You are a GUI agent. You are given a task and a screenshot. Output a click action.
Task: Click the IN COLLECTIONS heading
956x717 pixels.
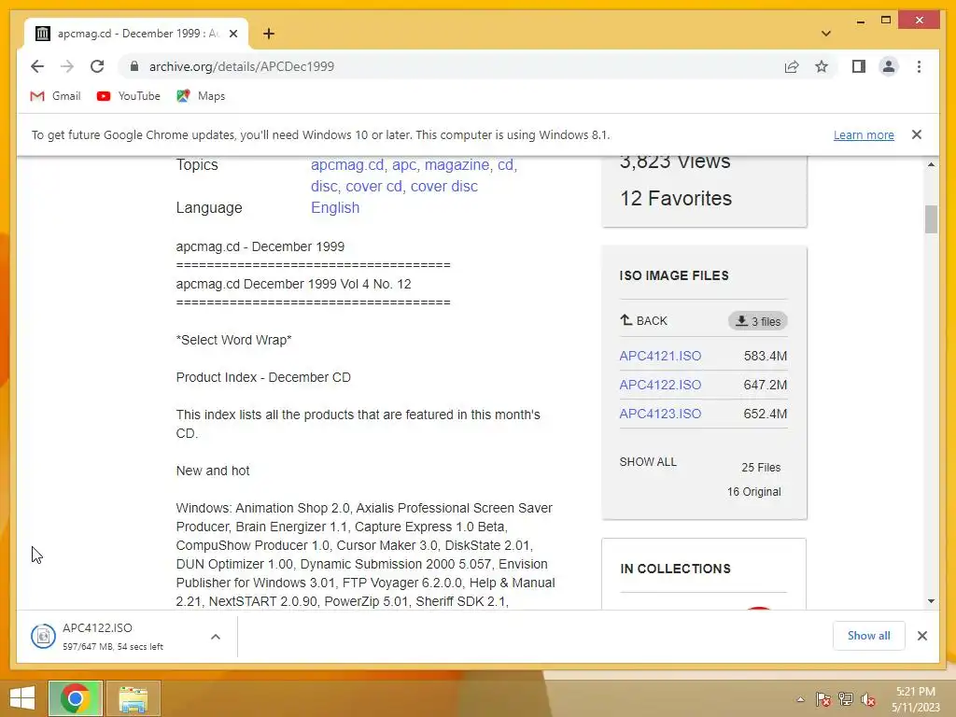(675, 569)
